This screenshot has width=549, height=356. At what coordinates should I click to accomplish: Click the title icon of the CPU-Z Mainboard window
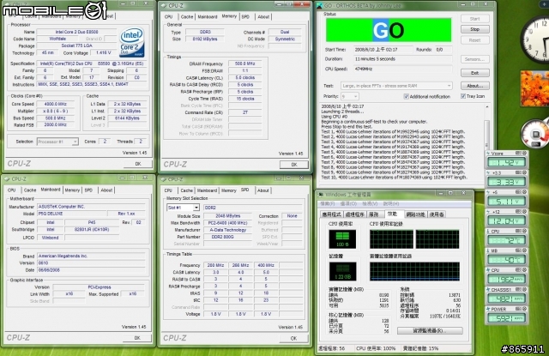click(7, 179)
